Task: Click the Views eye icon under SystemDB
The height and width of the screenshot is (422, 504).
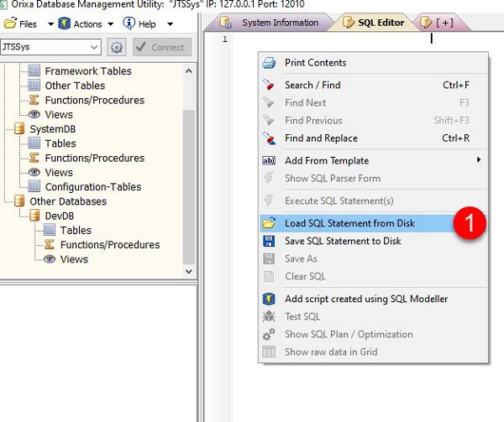Action: pyautogui.click(x=34, y=172)
